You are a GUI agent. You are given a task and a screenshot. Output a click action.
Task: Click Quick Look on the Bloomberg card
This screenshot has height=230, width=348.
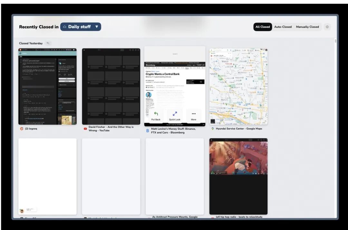pyautogui.click(x=175, y=116)
